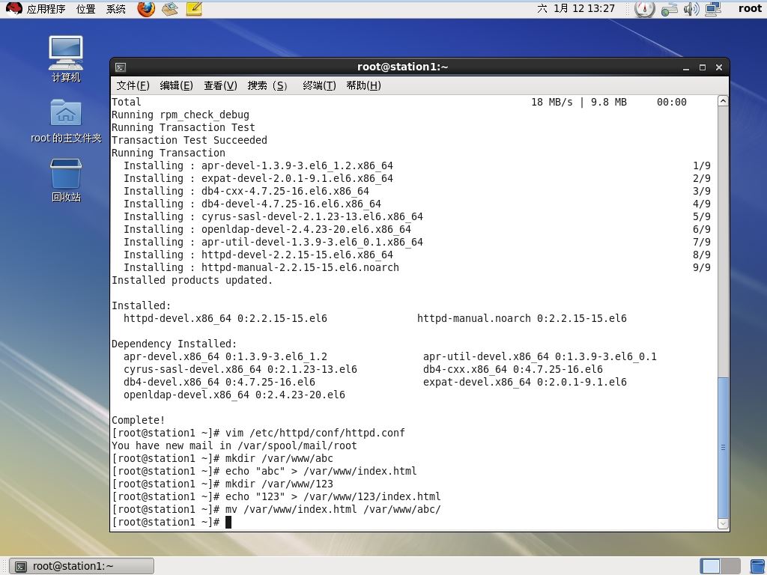The width and height of the screenshot is (767, 575).
Task: Click the terminal icon in the title bar
Action: point(121,67)
